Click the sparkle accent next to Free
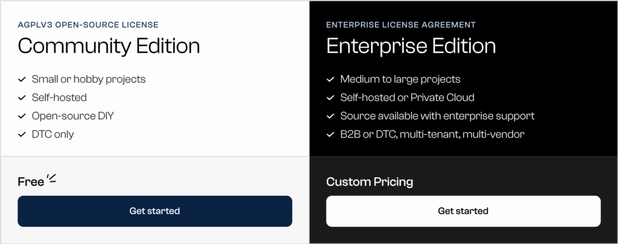The image size is (618, 244). click(51, 178)
